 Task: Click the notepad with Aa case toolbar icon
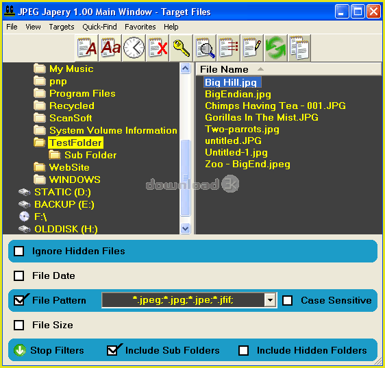point(110,48)
